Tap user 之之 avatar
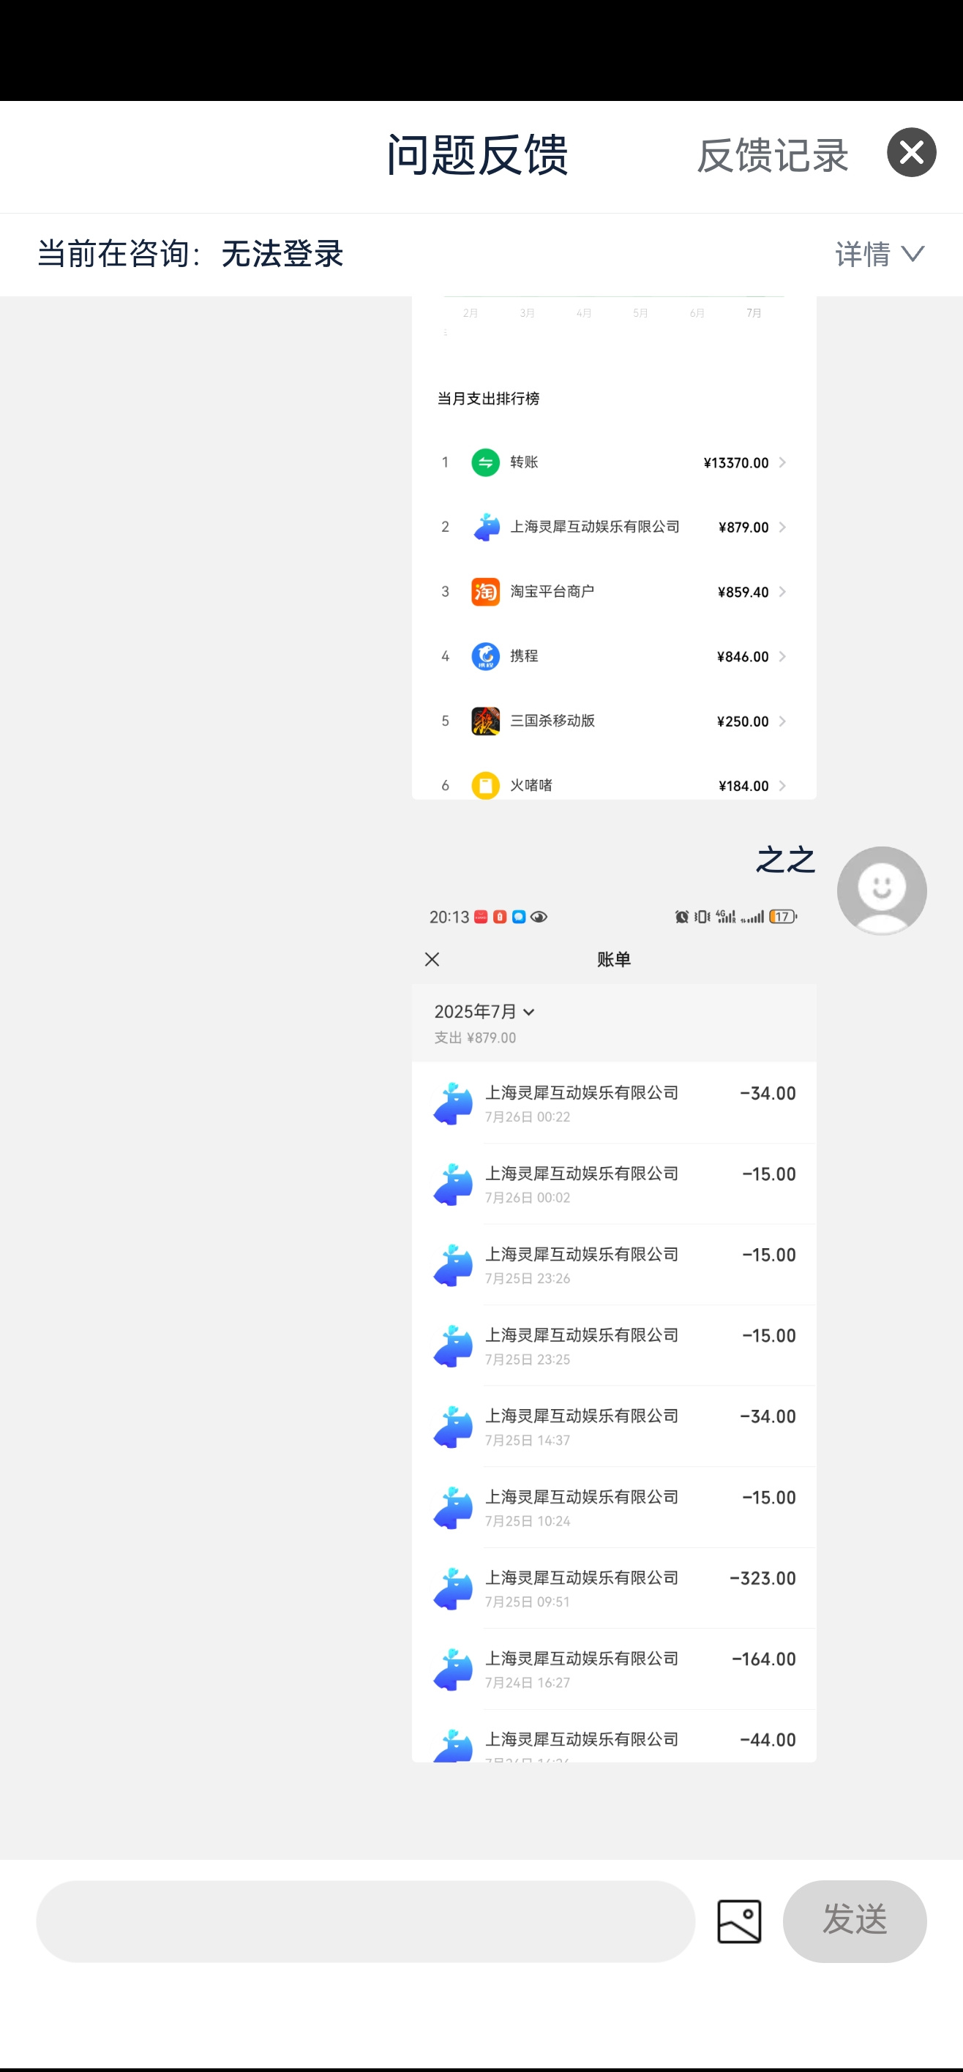The image size is (963, 2072). 882,890
